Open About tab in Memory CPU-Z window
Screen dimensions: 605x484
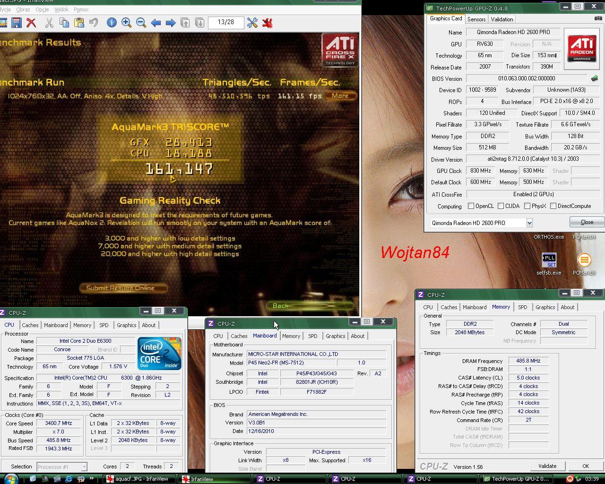click(568, 307)
